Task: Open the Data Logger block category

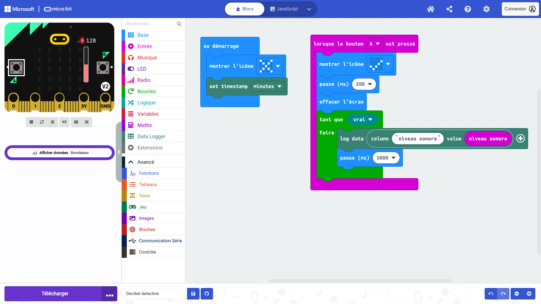Action: (x=151, y=137)
